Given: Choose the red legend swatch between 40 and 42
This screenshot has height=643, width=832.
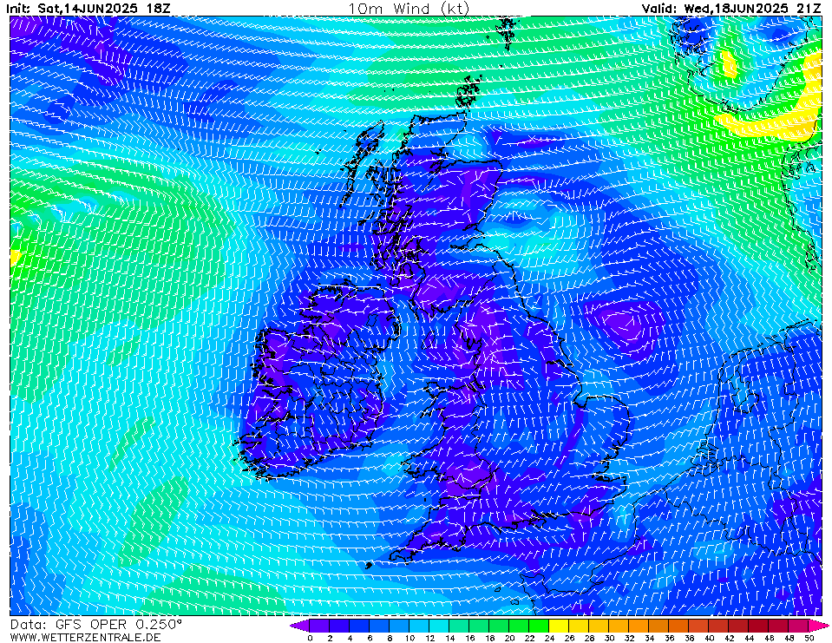Looking at the screenshot, I should pos(719,626).
